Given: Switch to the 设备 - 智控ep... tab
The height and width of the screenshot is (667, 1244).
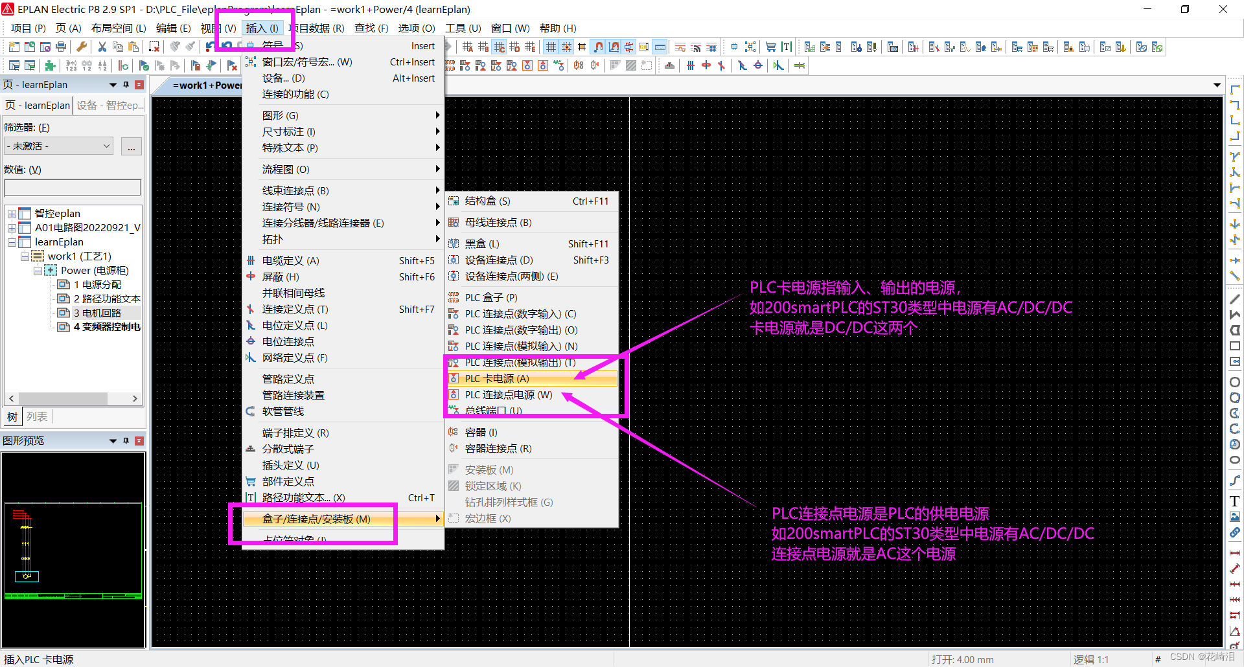Looking at the screenshot, I should tap(109, 106).
